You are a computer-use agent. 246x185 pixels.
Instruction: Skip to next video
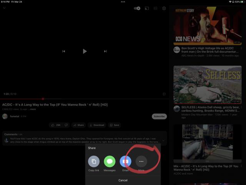tap(105, 51)
